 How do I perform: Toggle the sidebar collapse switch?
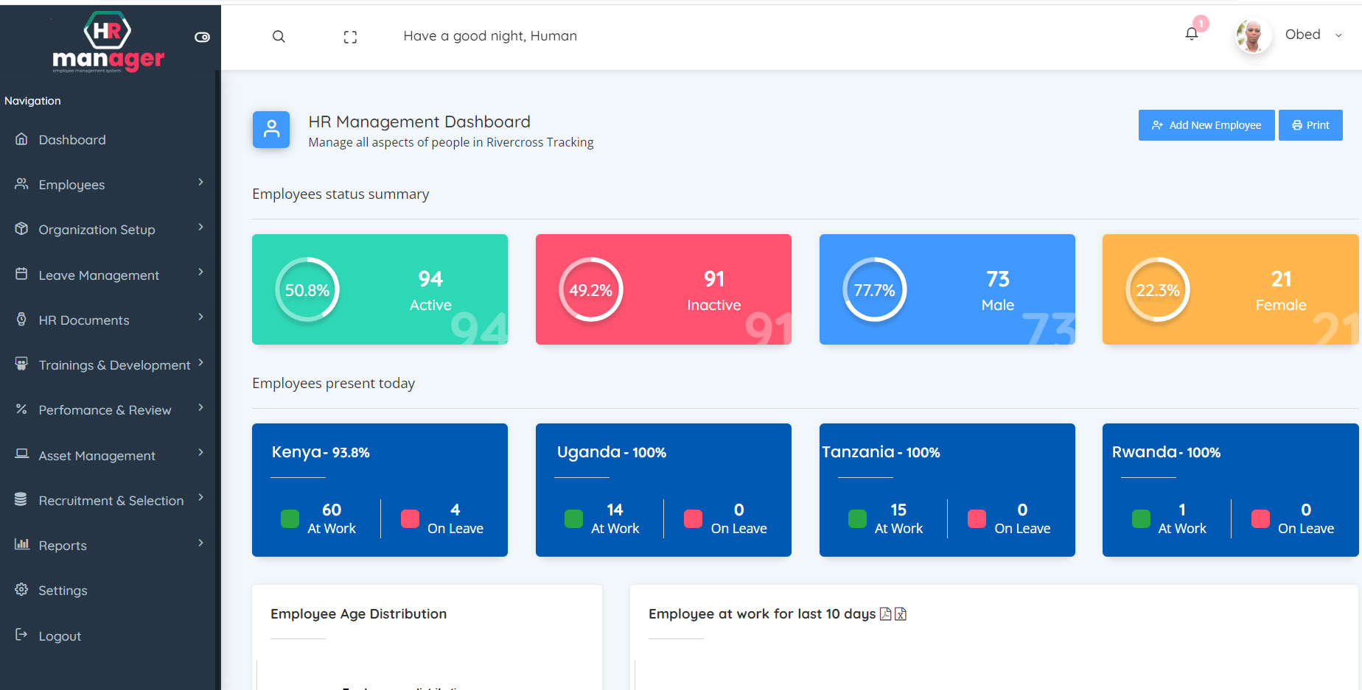pyautogui.click(x=202, y=37)
